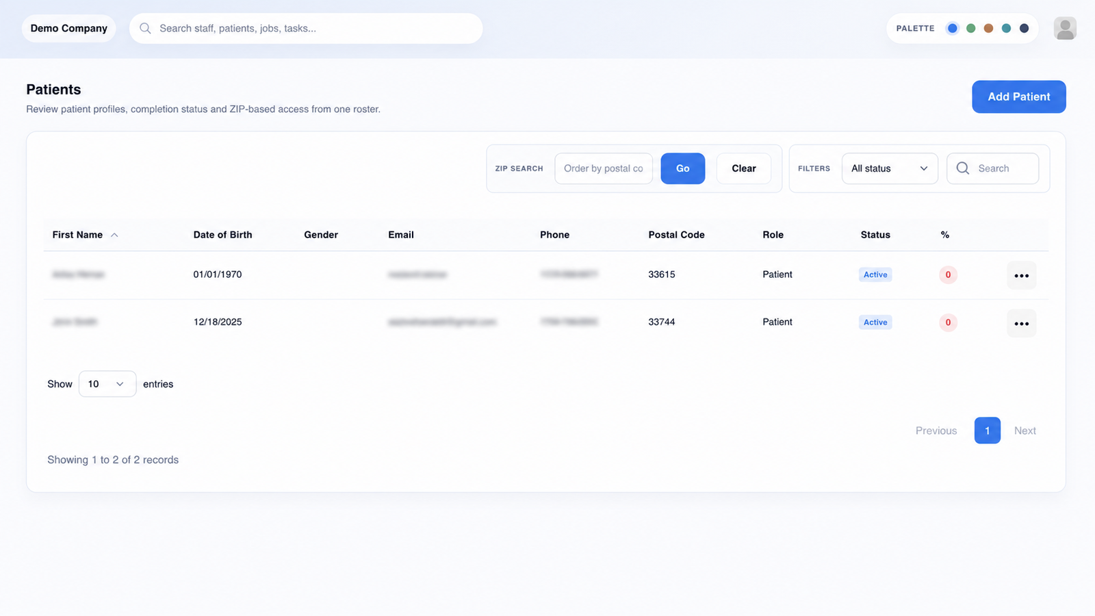Click the Active badge in the 33615 row
Viewport: 1095px width, 616px height.
click(x=875, y=274)
